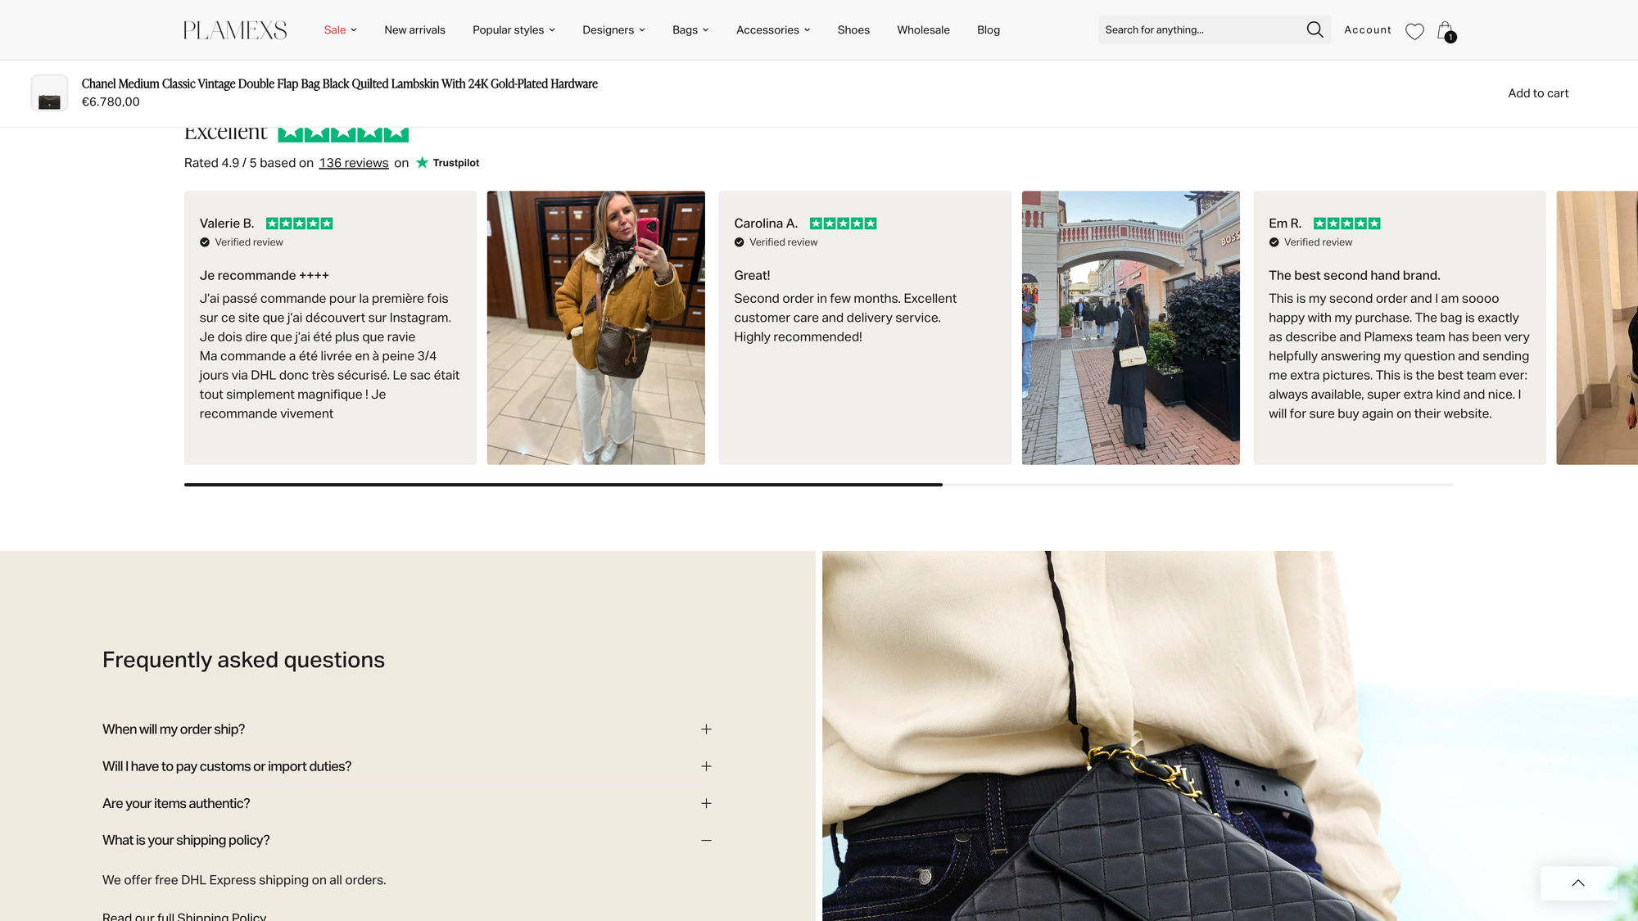
Task: Click verified check beside Carolina A.
Action: [739, 242]
